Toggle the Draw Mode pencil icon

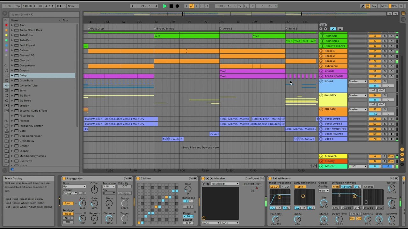pos(363,6)
